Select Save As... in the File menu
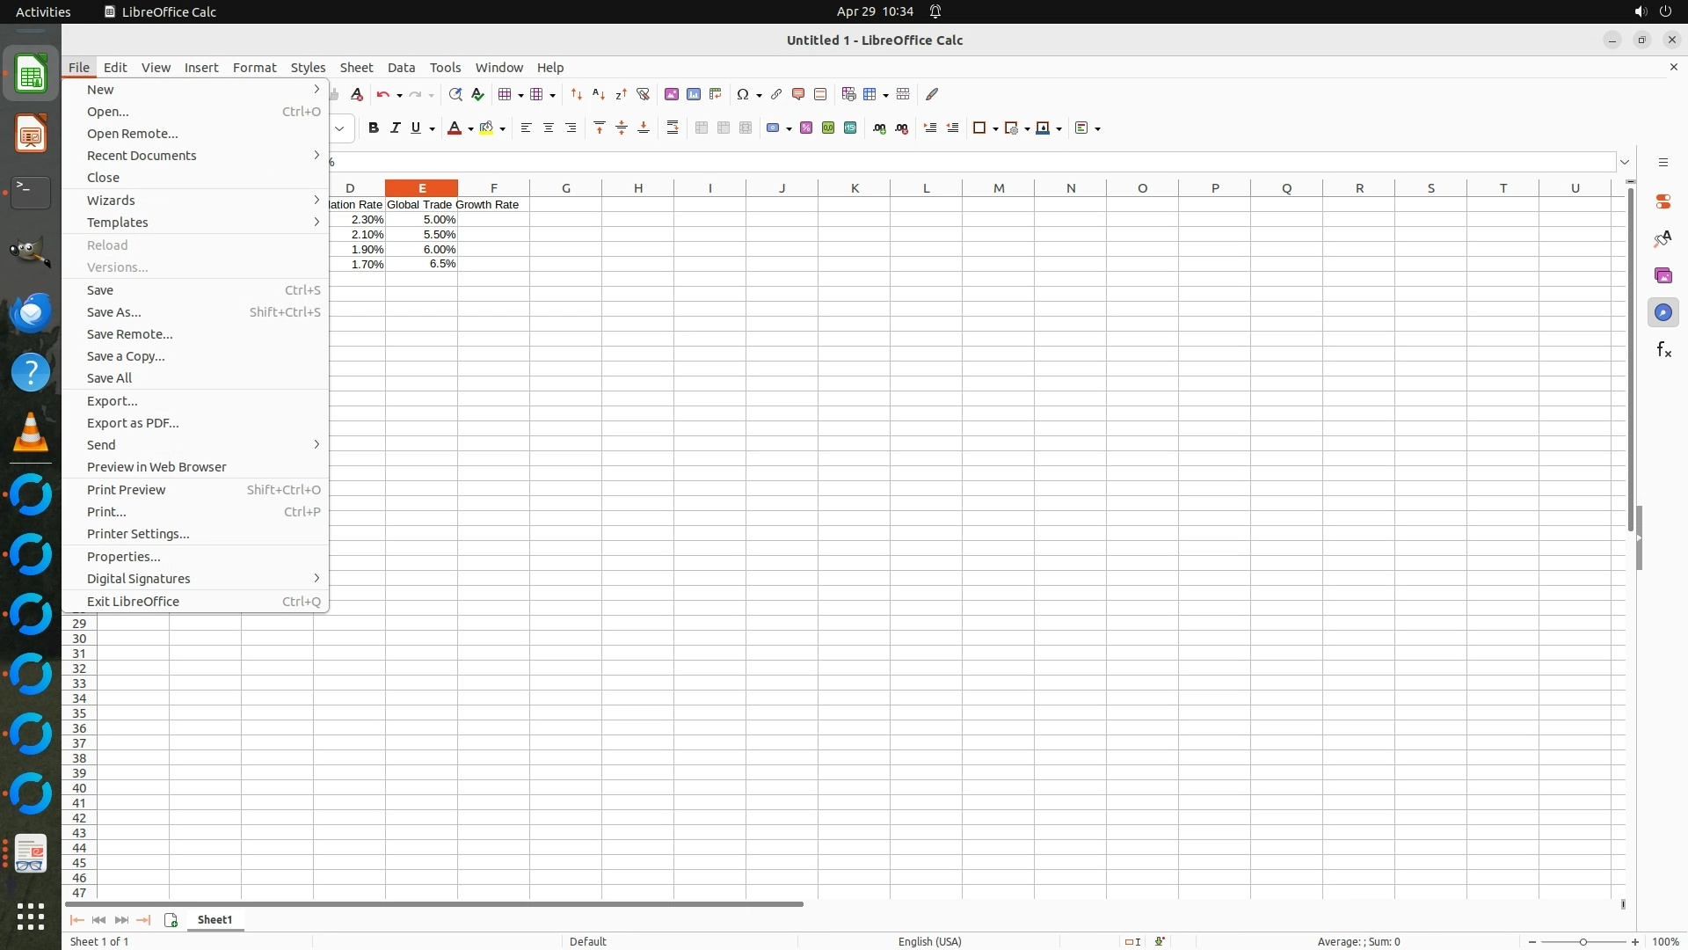Screen dimensions: 1688x950 [x=114, y=312]
